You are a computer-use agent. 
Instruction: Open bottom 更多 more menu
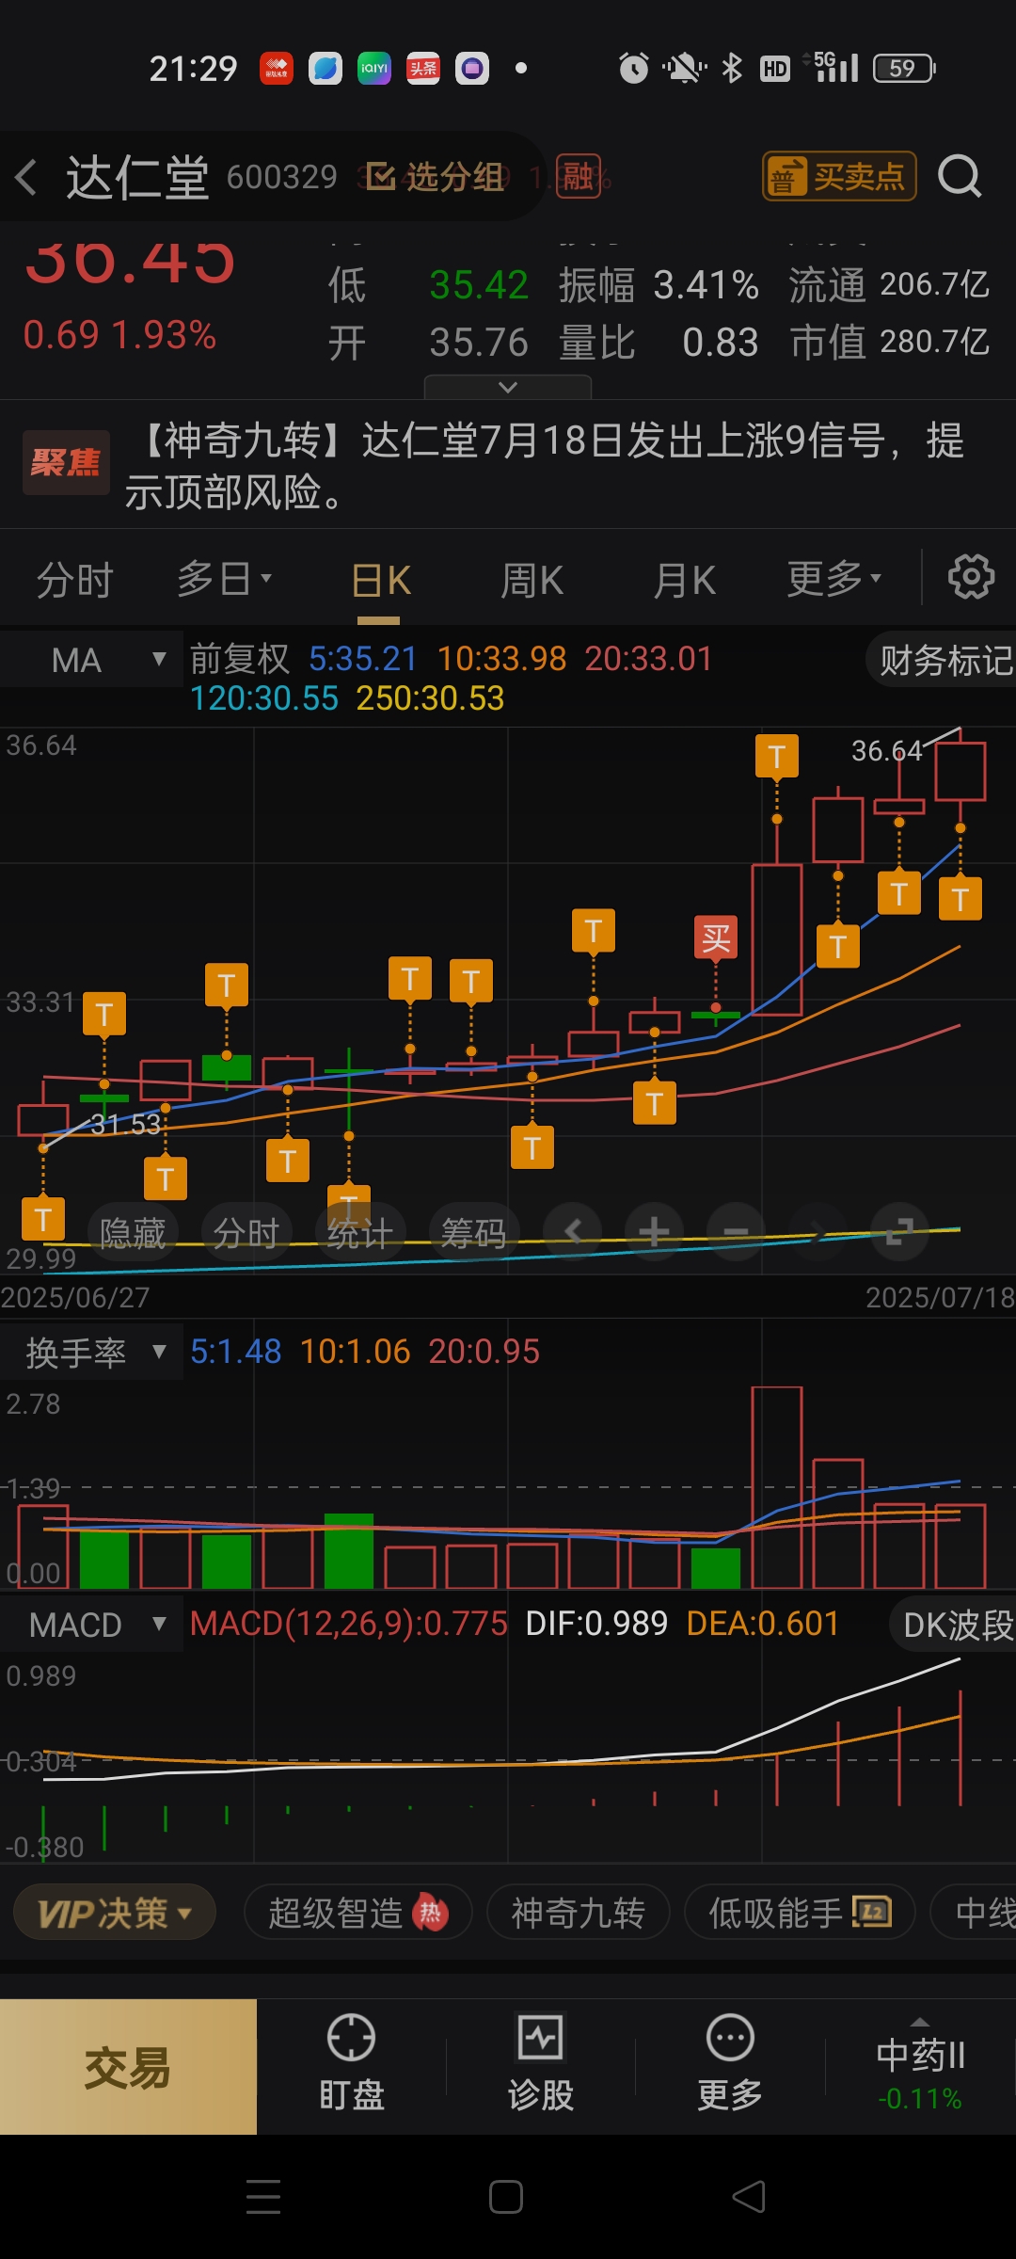(730, 2063)
